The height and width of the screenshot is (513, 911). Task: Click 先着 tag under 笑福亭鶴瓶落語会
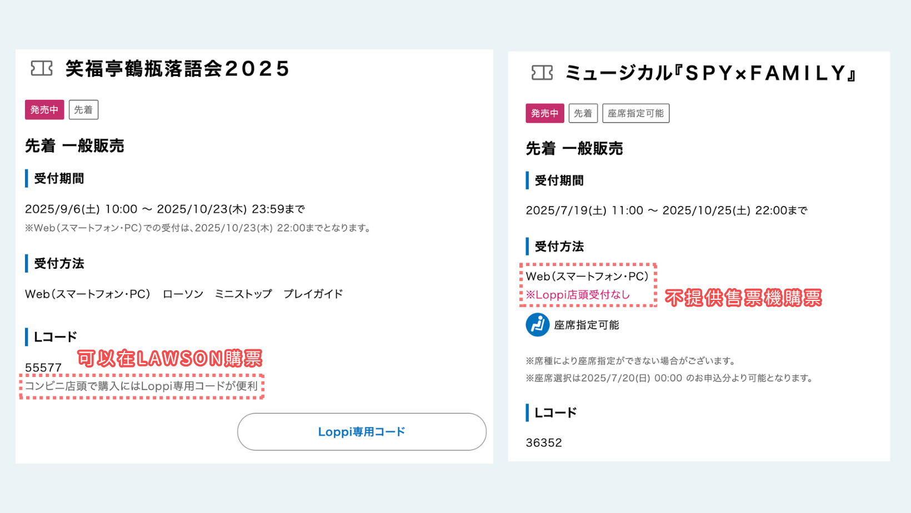coord(83,110)
